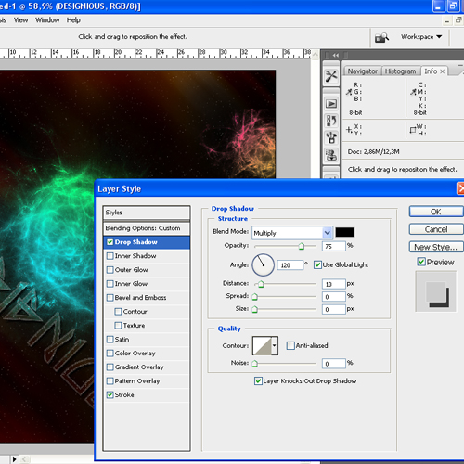Viewport: 464px width, 464px height.
Task: Tick the Texture sub-option checkbox
Action: point(118,326)
